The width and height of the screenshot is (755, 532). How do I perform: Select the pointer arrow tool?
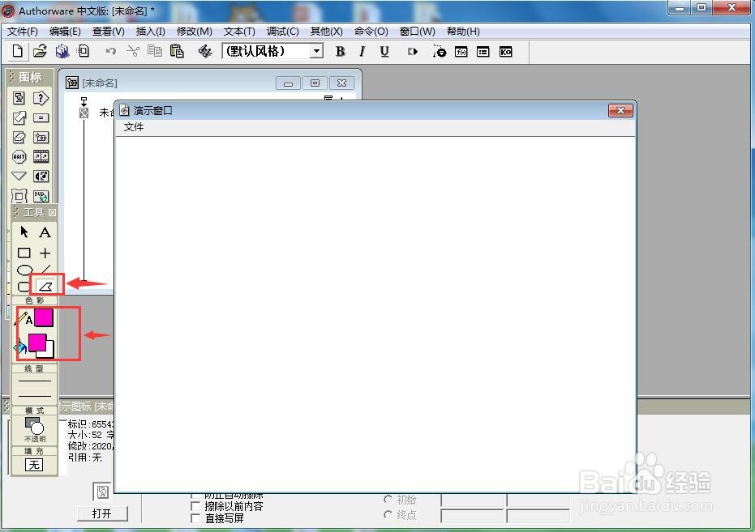(x=24, y=232)
